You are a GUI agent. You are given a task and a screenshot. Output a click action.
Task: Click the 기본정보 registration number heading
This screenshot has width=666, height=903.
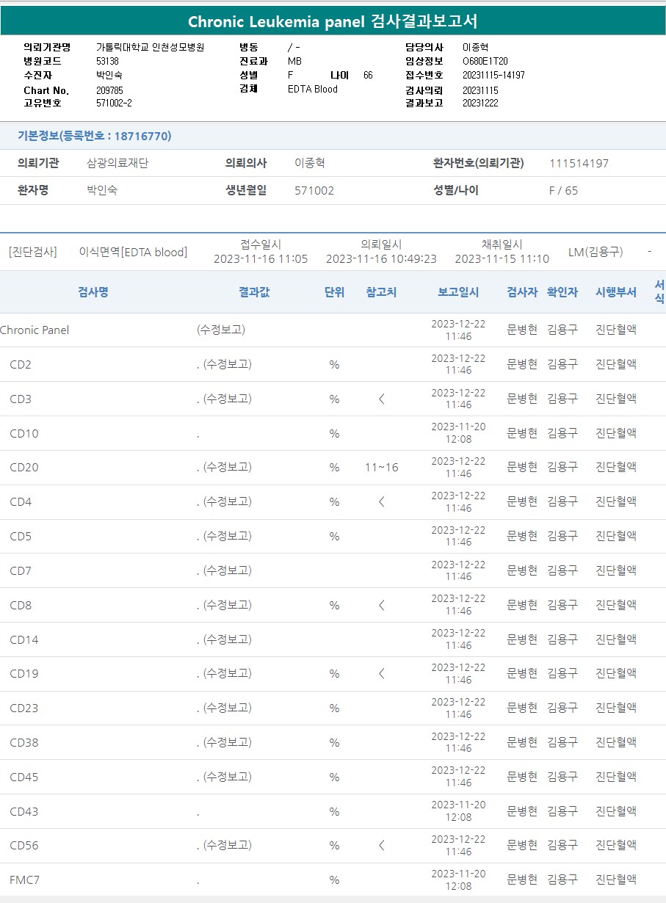pos(94,136)
